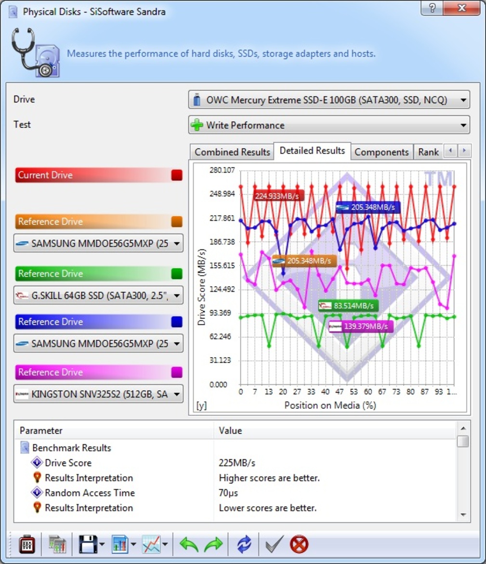The width and height of the screenshot is (486, 564).
Task: Click the line graph toolbar icon
Action: pos(151,544)
